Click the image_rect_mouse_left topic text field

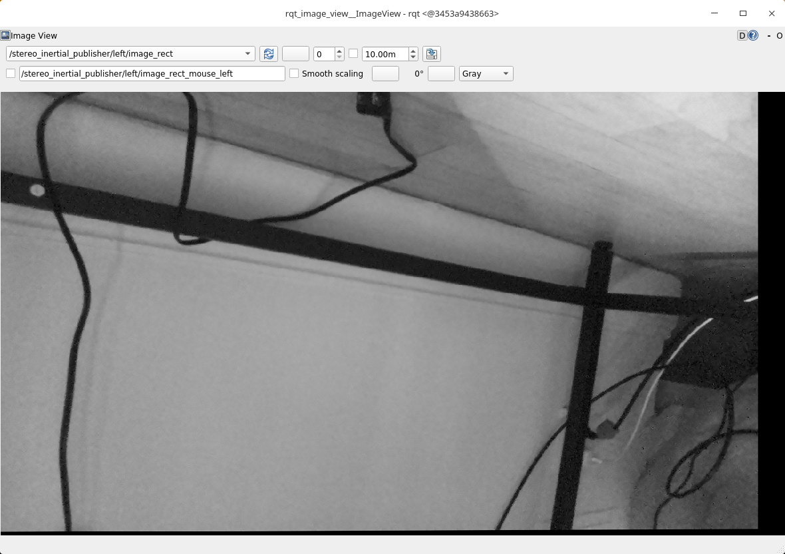click(x=152, y=74)
